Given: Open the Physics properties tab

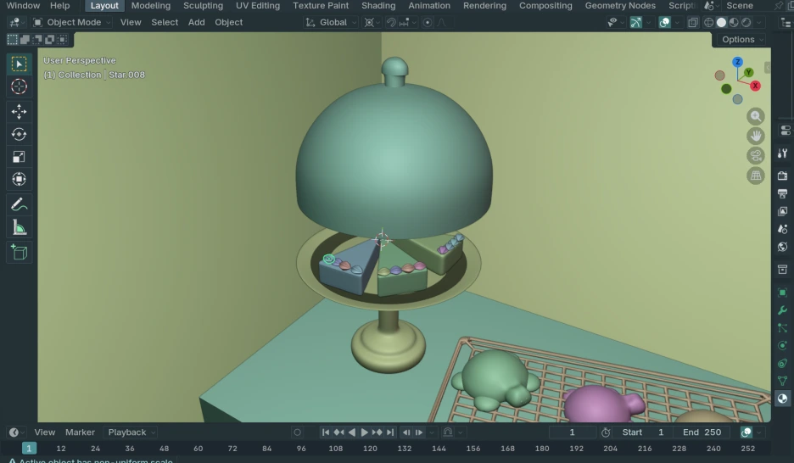Looking at the screenshot, I should pyautogui.click(x=782, y=346).
